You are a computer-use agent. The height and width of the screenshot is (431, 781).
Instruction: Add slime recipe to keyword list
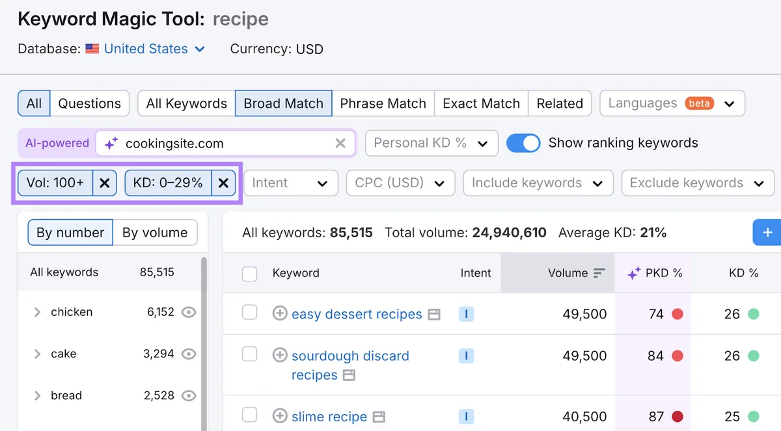(x=280, y=417)
